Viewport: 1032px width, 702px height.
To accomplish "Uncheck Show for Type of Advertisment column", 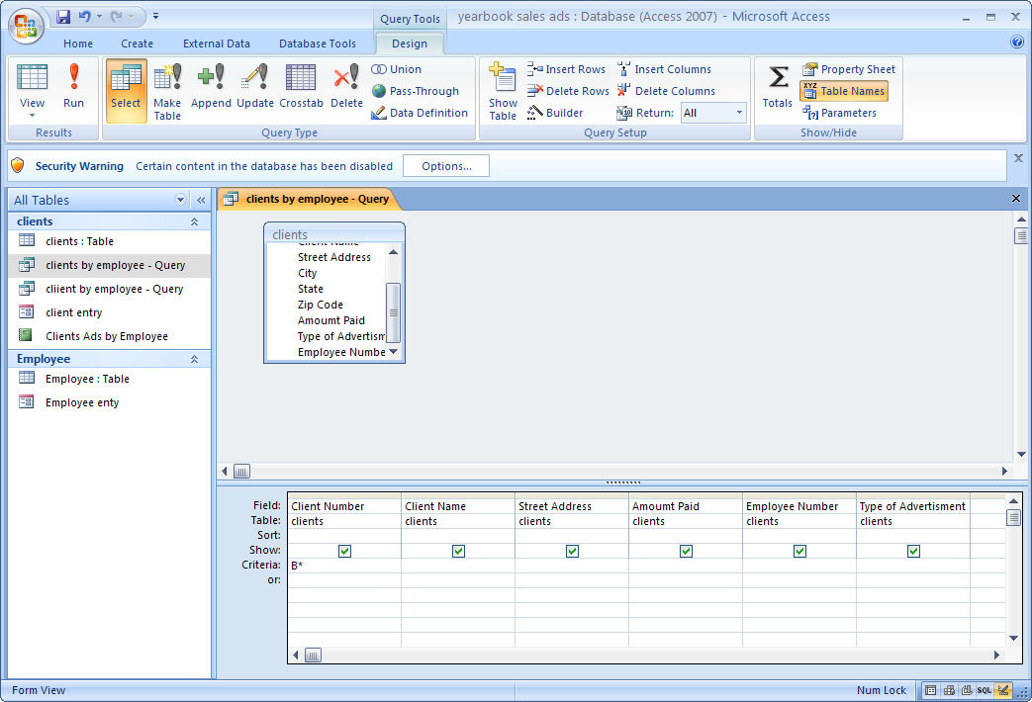I will coord(913,551).
